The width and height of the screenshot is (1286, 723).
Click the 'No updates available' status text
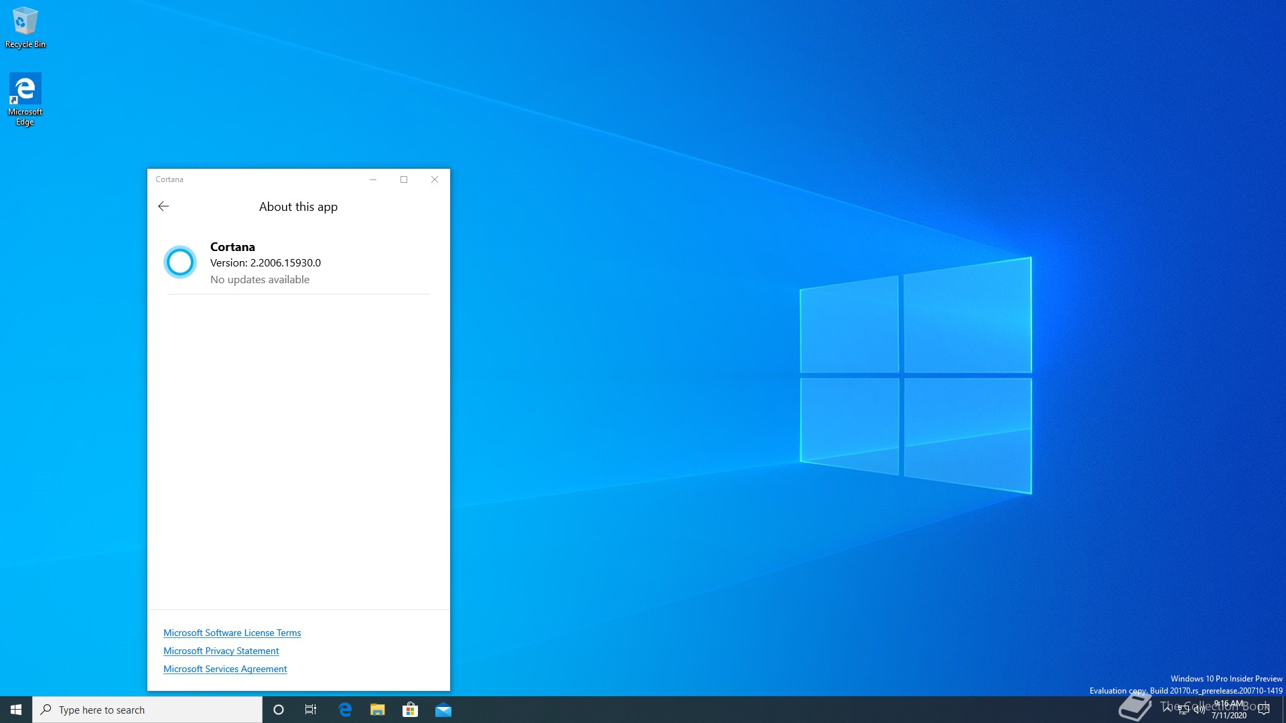coord(260,279)
